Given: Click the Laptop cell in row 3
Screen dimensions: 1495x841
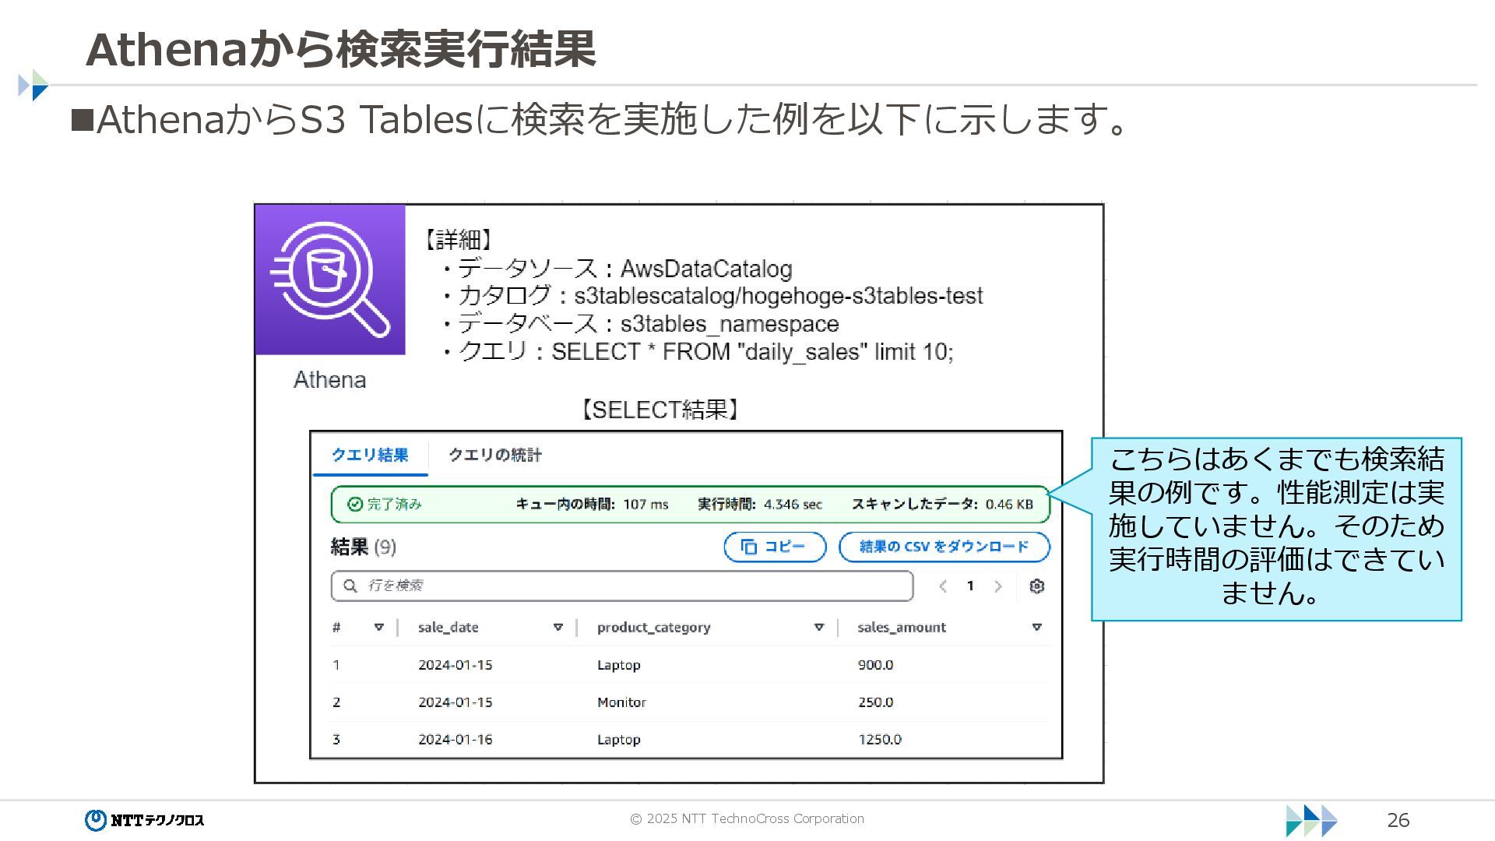Looking at the screenshot, I should pos(619,740).
